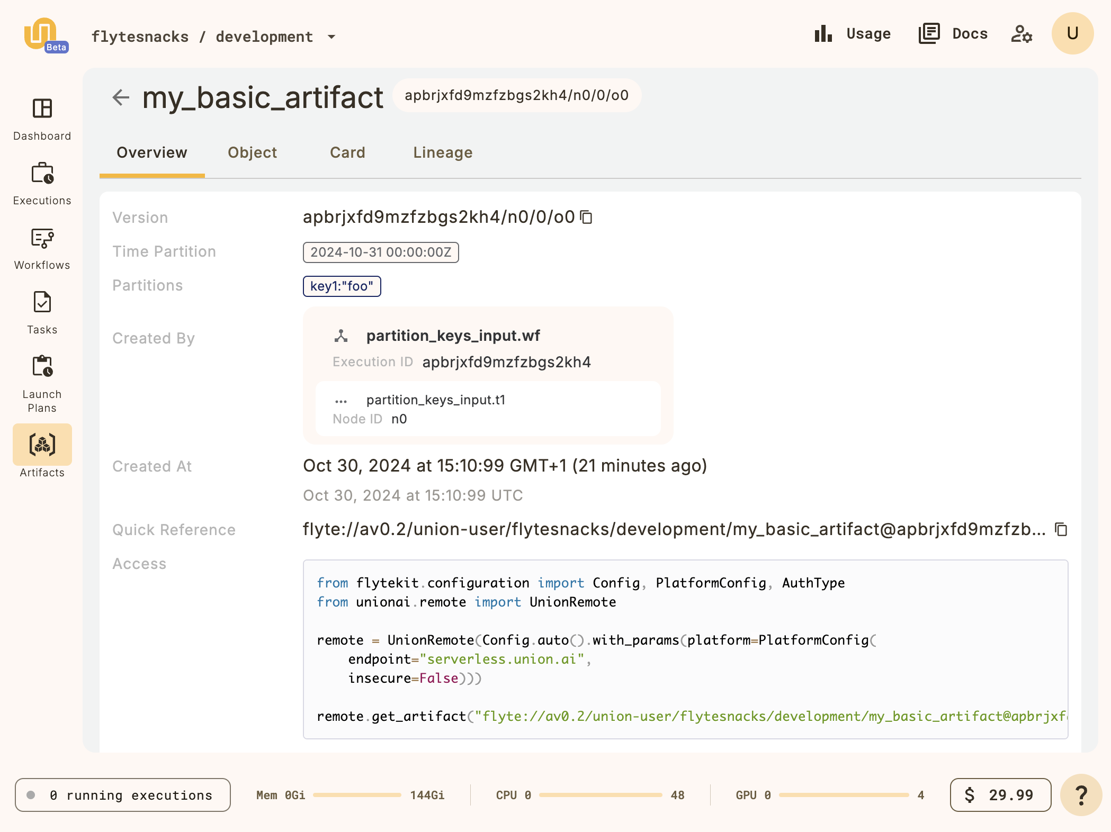Expand the team management icon menu
Viewport: 1111px width, 832px height.
pos(1023,34)
